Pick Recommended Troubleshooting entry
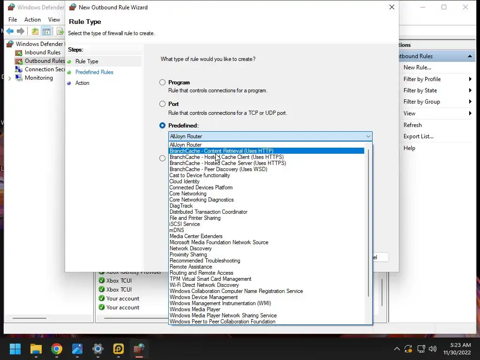The image size is (480, 360). click(x=267, y=261)
